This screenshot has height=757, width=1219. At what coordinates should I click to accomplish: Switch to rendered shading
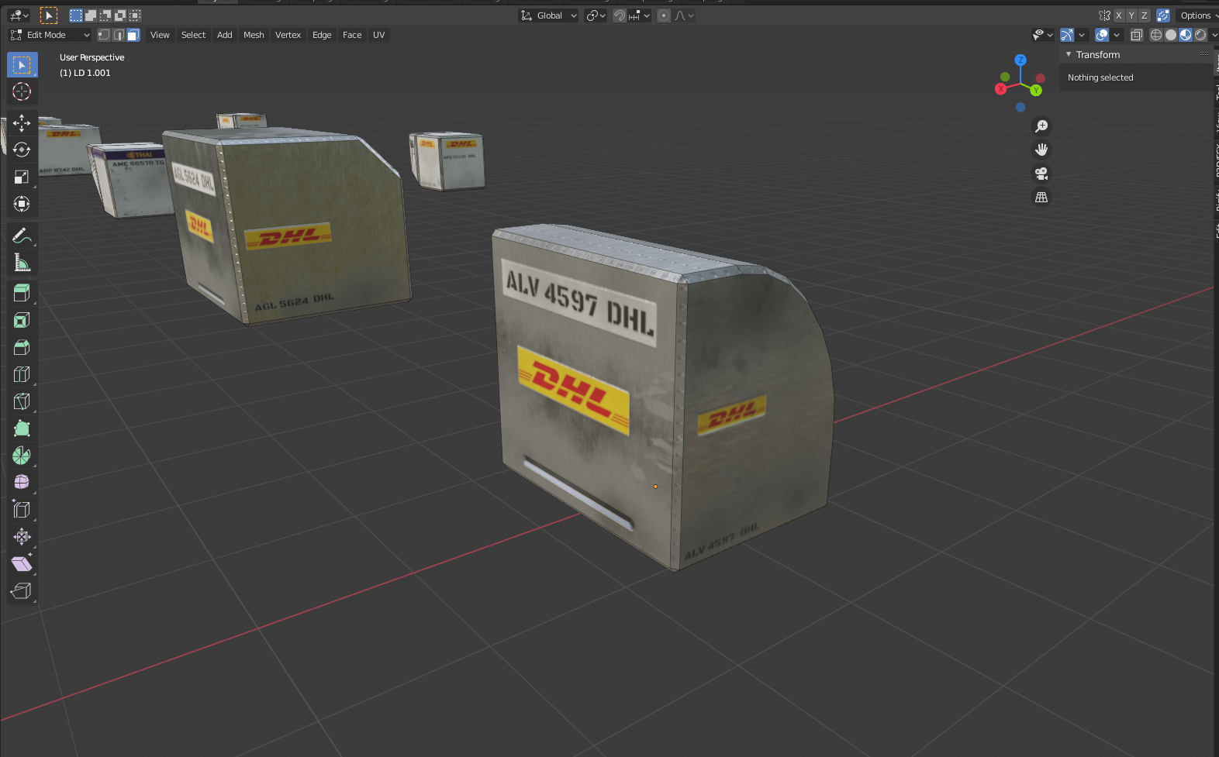tap(1200, 35)
